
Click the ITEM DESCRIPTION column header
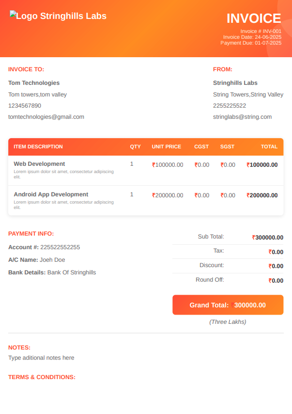[x=38, y=146]
